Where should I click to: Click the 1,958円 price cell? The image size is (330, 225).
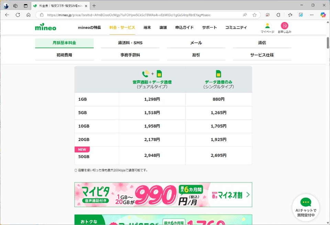(x=152, y=126)
